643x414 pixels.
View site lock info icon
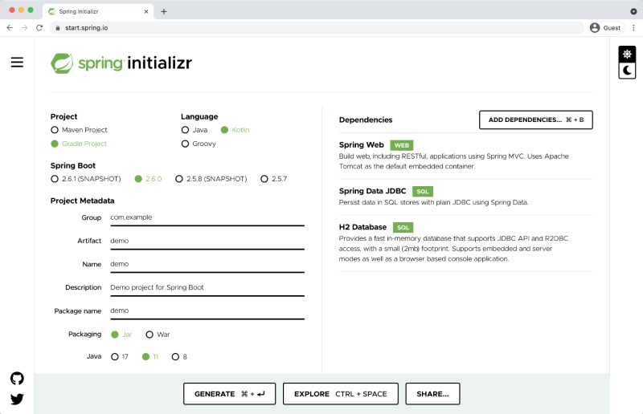pos(57,28)
